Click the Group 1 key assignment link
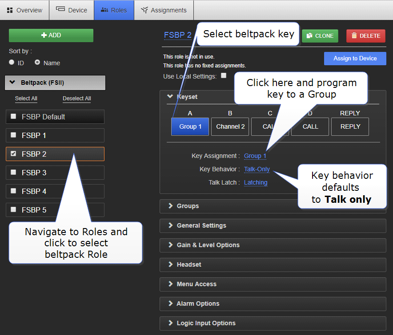 (x=255, y=156)
